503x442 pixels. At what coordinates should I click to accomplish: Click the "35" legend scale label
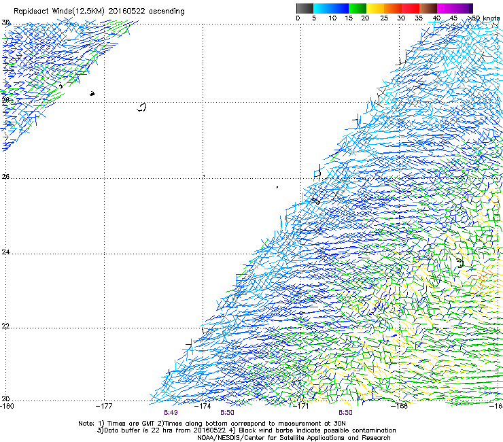(x=419, y=18)
